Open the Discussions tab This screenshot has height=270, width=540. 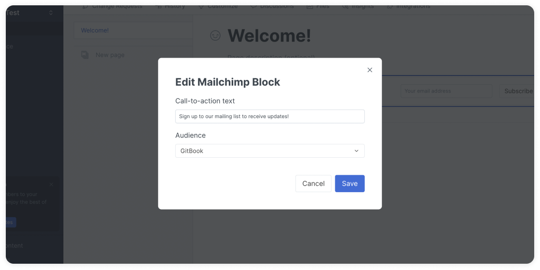click(x=272, y=7)
